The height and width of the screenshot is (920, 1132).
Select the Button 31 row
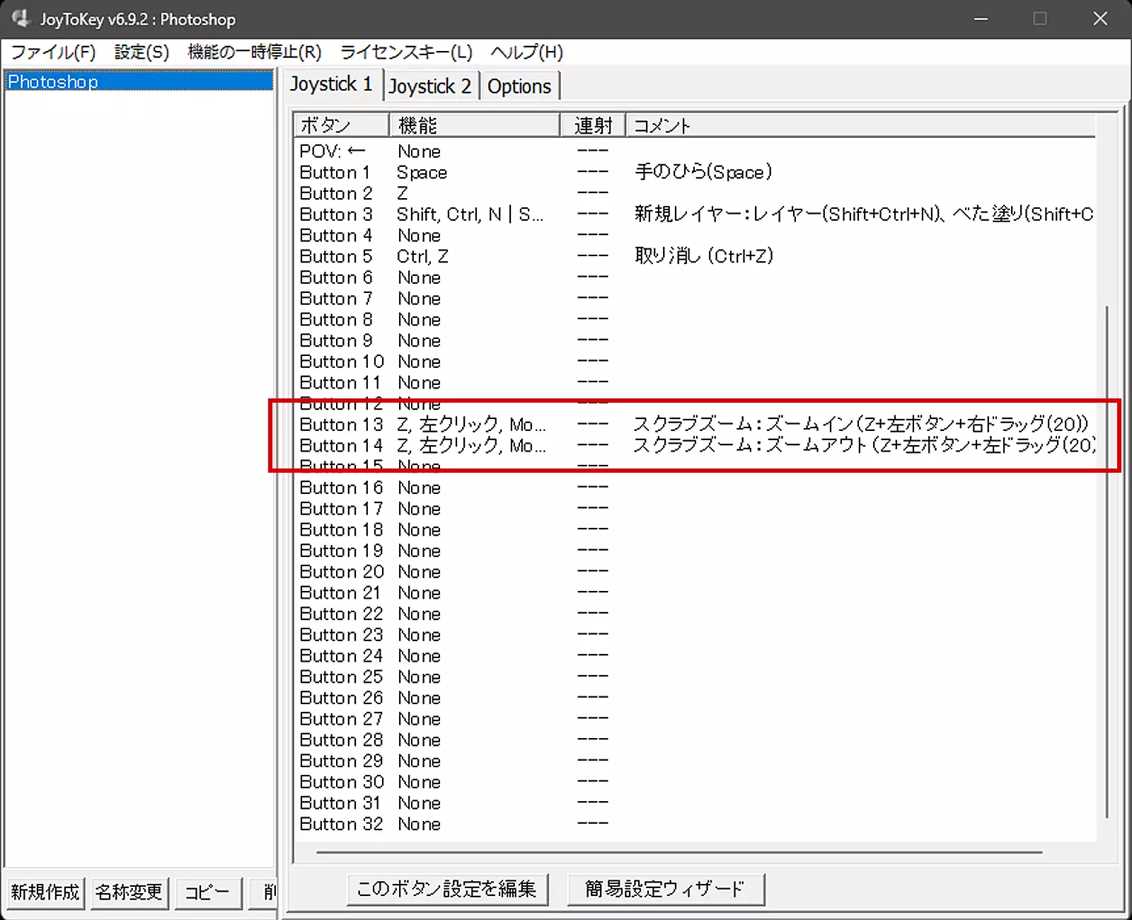click(x=695, y=803)
